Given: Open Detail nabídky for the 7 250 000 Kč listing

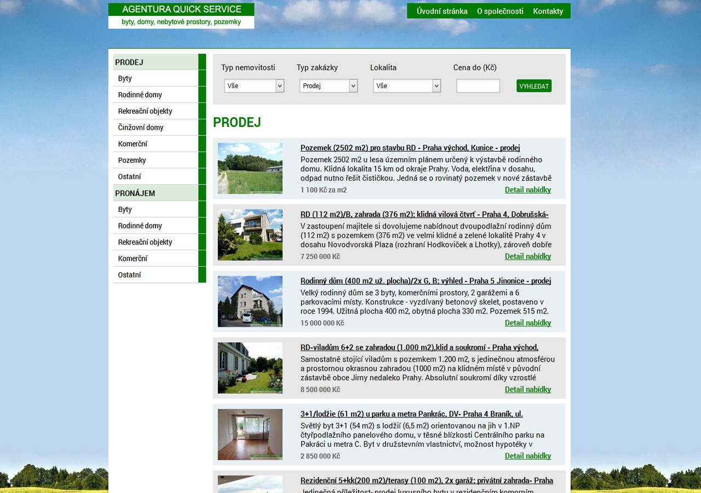Looking at the screenshot, I should (528, 256).
